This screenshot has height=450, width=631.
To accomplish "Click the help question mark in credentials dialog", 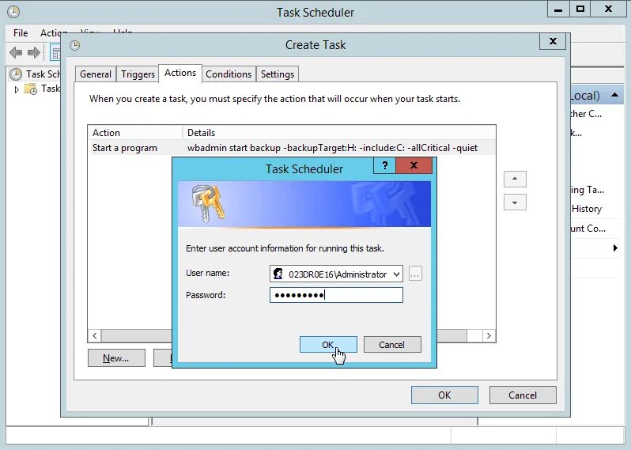I will pyautogui.click(x=385, y=165).
